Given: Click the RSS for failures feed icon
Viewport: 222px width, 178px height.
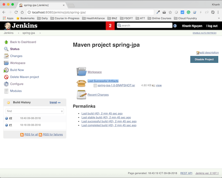Looking at the screenshot, I should coord(41,135).
